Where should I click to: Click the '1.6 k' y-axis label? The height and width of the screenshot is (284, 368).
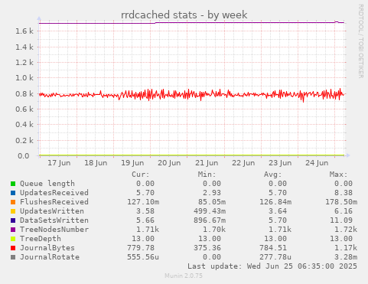tap(24, 31)
